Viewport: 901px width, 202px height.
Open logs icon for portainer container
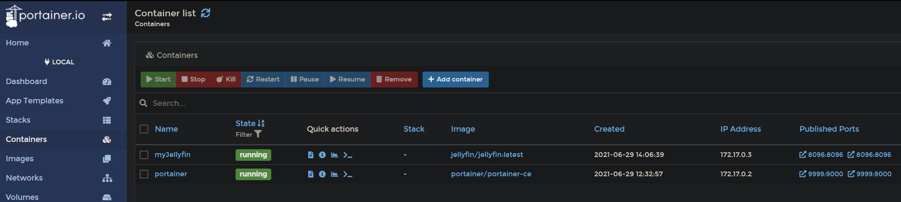point(310,174)
